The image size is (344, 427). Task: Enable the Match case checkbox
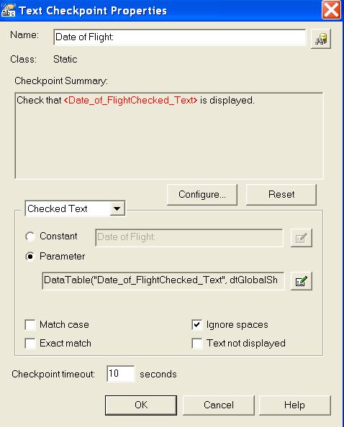(30, 325)
